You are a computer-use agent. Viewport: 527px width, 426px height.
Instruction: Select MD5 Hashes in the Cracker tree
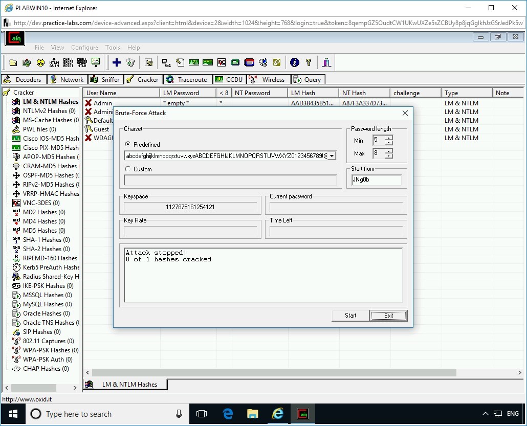pyautogui.click(x=43, y=231)
